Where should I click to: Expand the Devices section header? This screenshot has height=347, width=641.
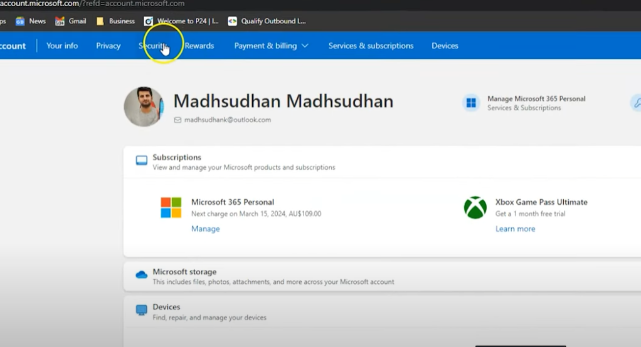point(166,307)
